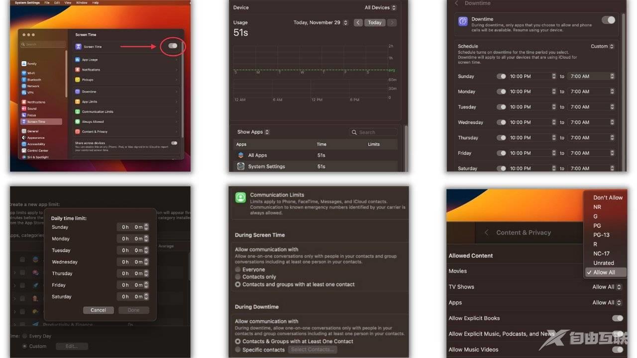Toggle Allow Explicit Books switch
637x358 pixels.
[618, 318]
